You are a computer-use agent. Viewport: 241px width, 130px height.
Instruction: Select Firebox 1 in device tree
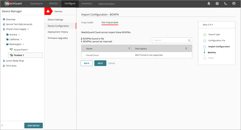point(26,55)
